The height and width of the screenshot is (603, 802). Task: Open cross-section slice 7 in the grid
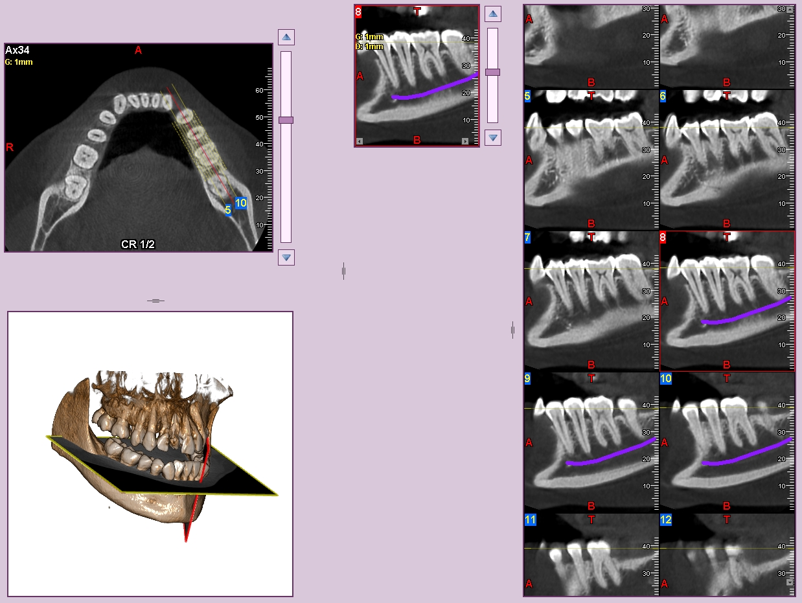(591, 301)
